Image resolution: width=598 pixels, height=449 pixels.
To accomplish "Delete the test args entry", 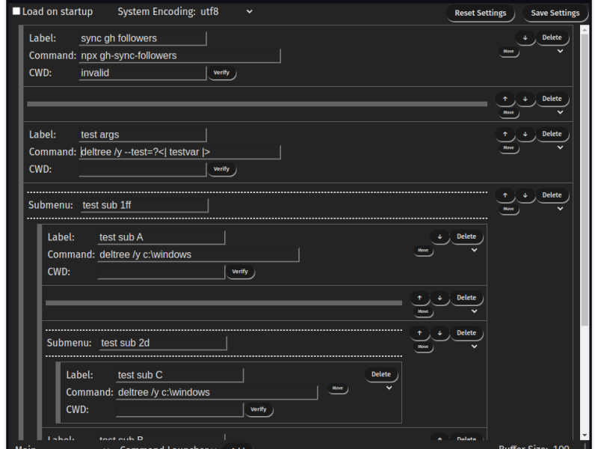I will click(x=552, y=134).
